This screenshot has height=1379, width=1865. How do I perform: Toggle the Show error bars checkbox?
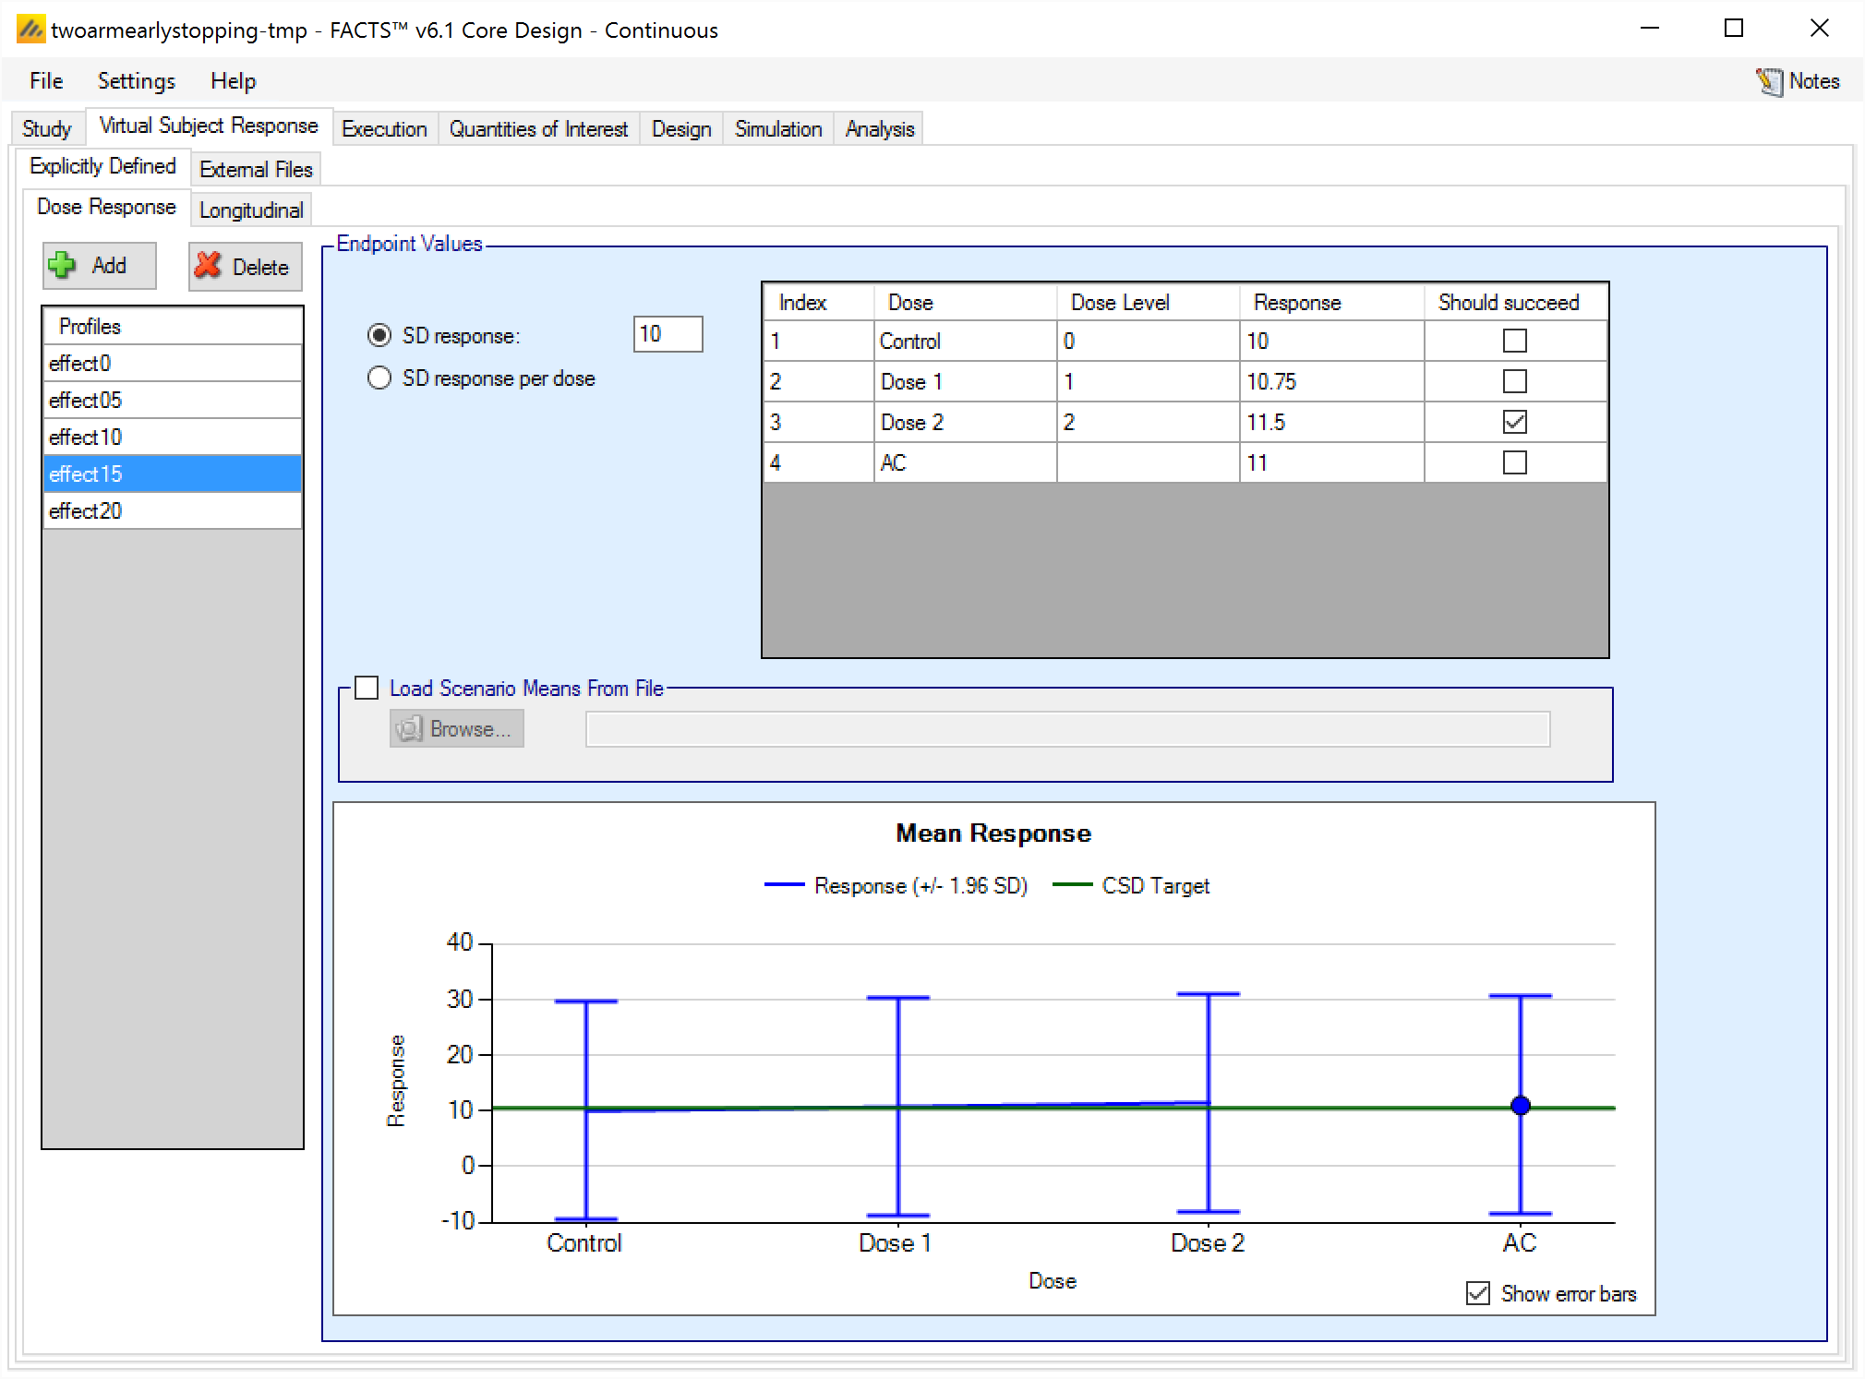[1477, 1293]
